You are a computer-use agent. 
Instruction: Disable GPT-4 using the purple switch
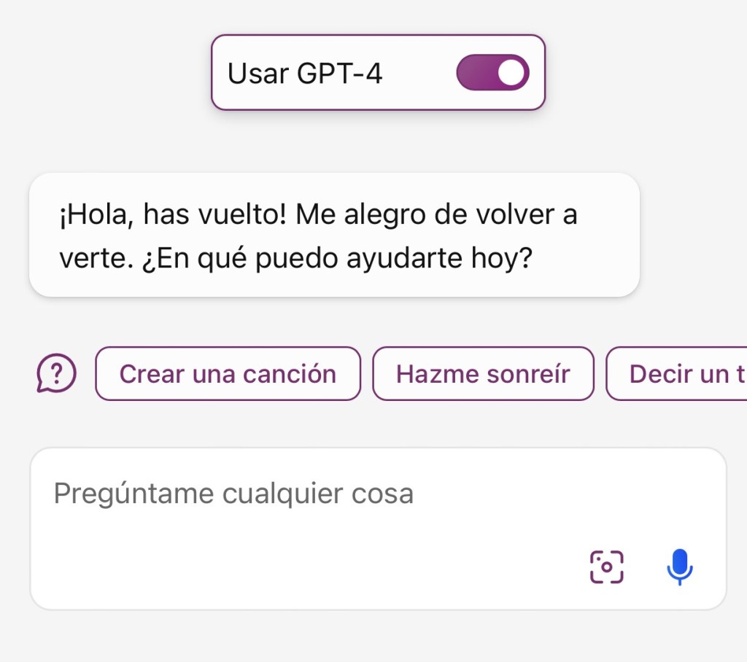(492, 73)
